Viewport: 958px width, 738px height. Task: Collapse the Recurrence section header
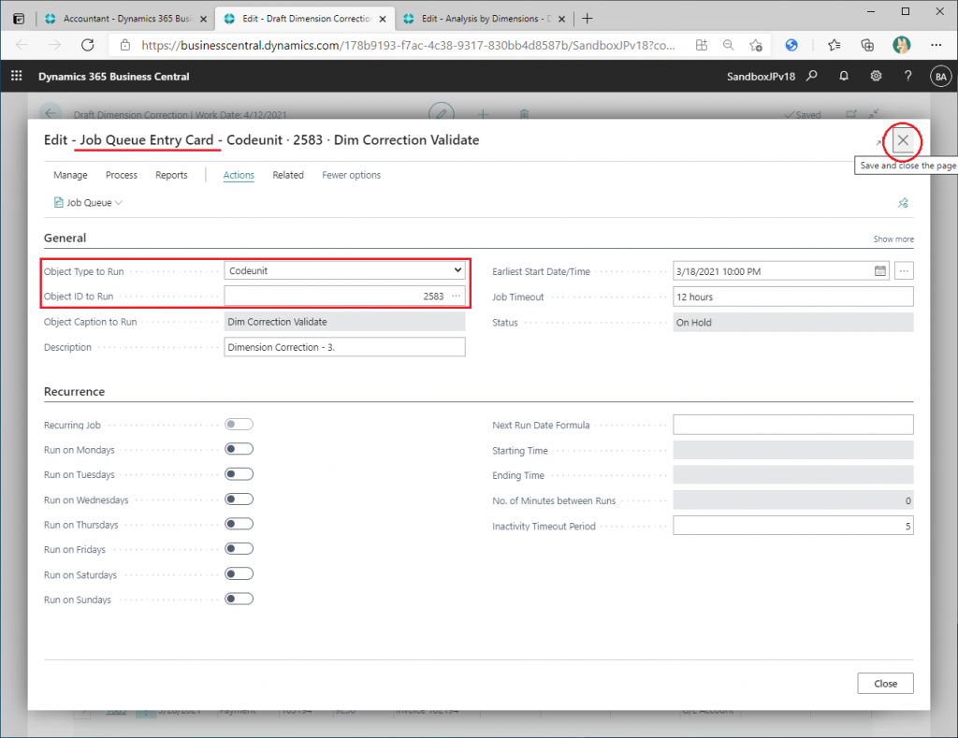74,392
